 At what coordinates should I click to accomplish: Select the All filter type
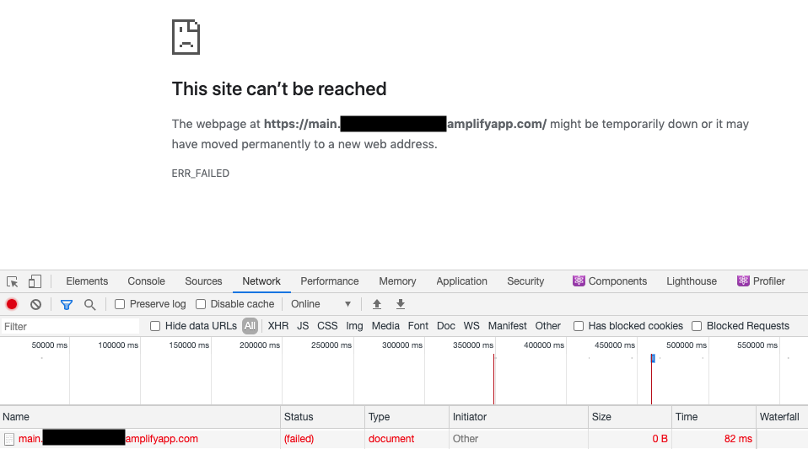pyautogui.click(x=250, y=326)
